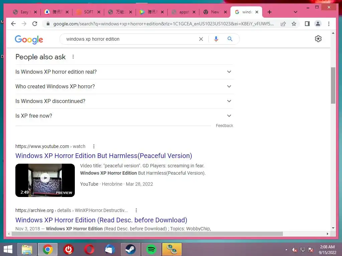Open options for YouTube result
This screenshot has height=256, width=342.
click(x=94, y=146)
